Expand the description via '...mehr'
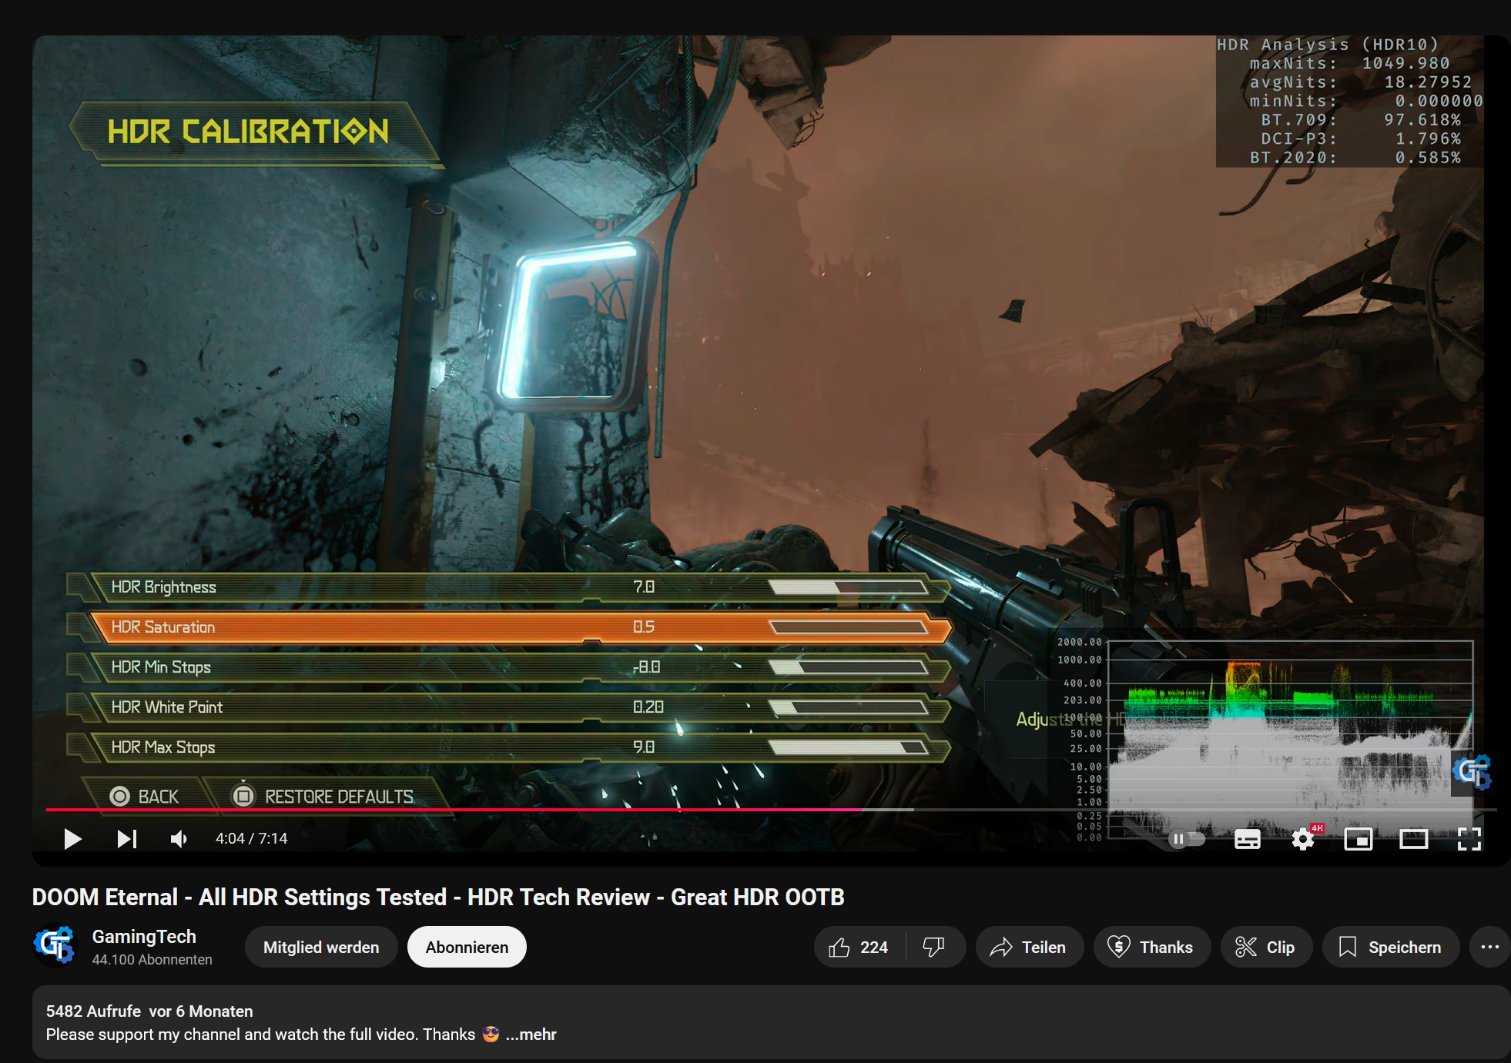Image resolution: width=1511 pixels, height=1063 pixels. [531, 1035]
